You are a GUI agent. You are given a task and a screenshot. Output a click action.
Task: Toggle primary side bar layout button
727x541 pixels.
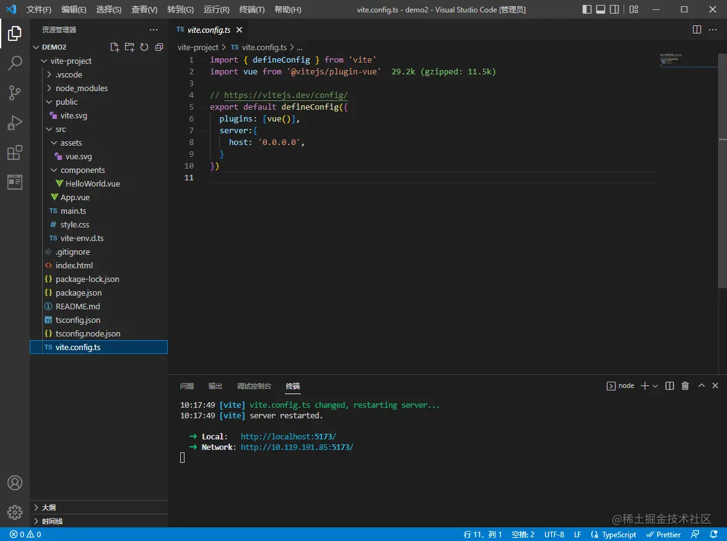(x=587, y=9)
